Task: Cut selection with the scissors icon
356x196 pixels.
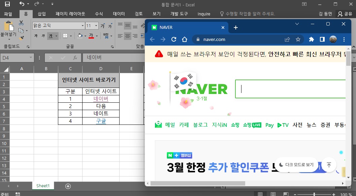Action: tap(21, 22)
